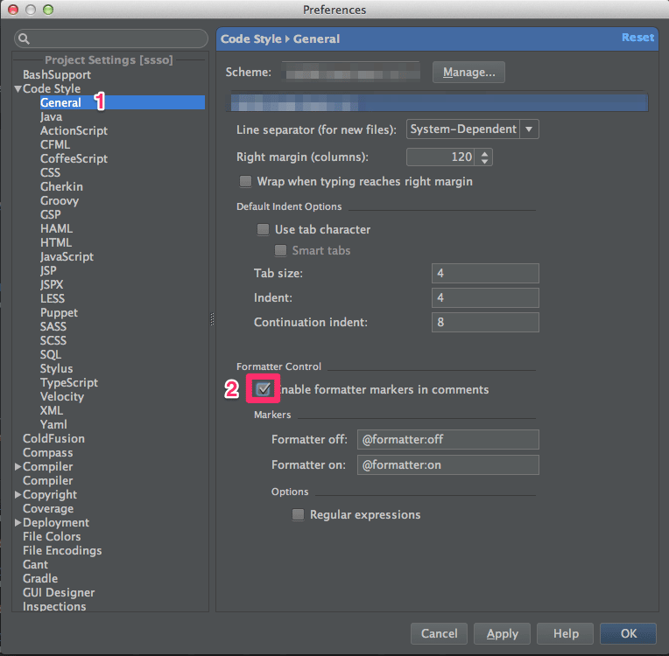The width and height of the screenshot is (669, 656).
Task: Open scheme Manage dialog
Action: [x=468, y=72]
